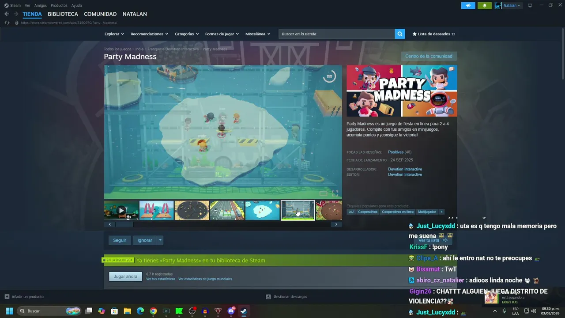Open screenshot in fullscreen view
This screenshot has height=318, width=565.
click(x=335, y=193)
